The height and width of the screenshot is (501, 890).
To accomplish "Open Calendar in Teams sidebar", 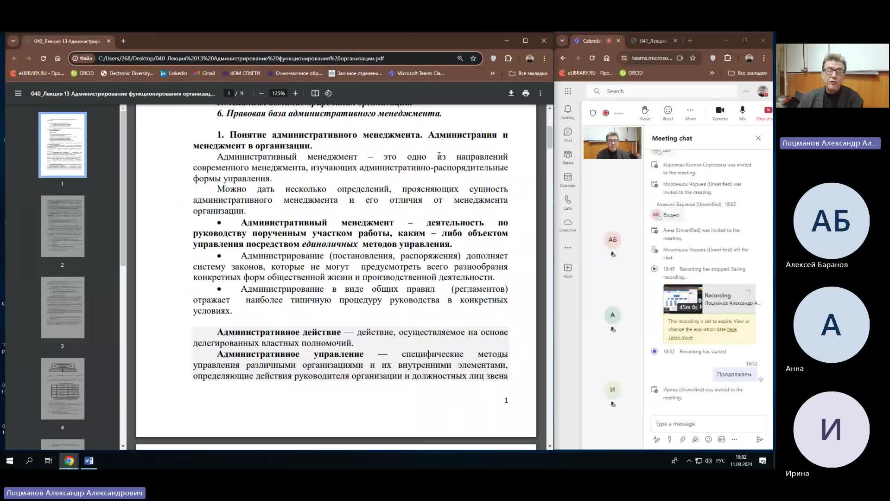I will (x=568, y=180).
